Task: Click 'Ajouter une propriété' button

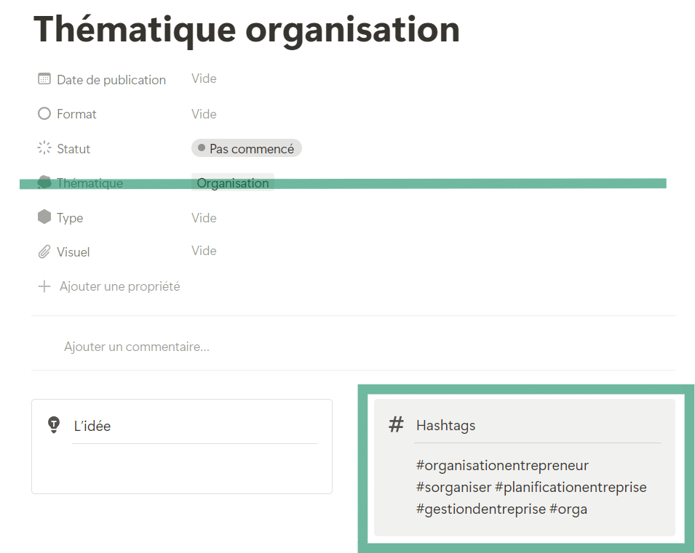Action: (x=119, y=286)
